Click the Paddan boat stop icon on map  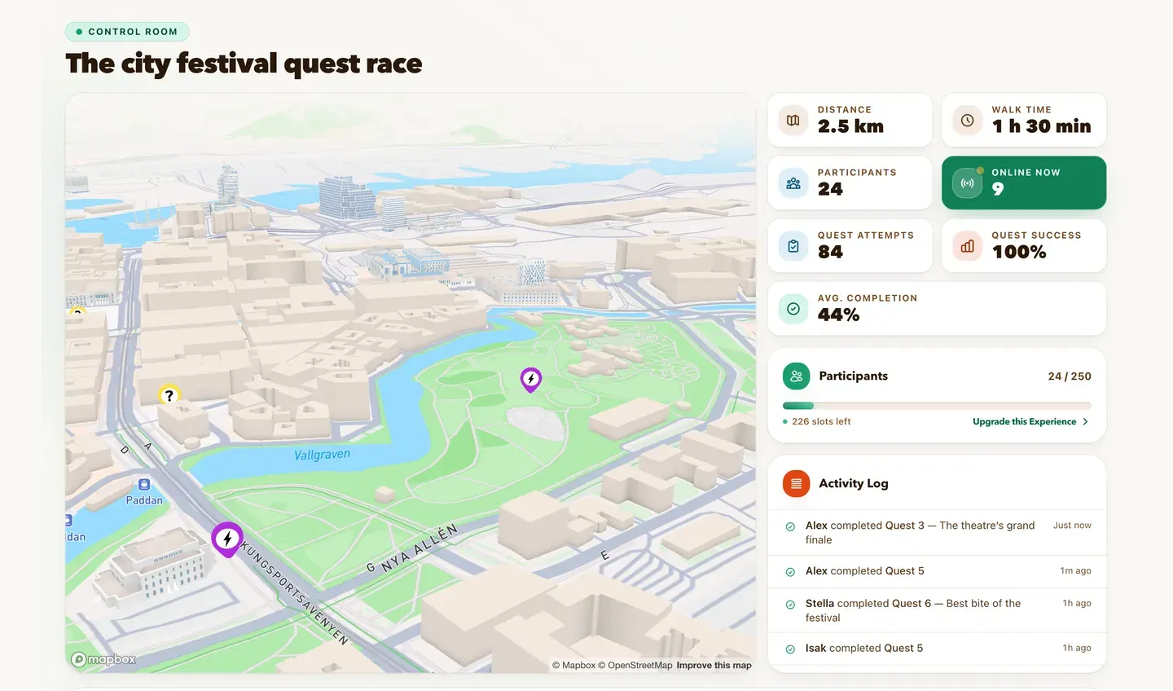click(144, 484)
